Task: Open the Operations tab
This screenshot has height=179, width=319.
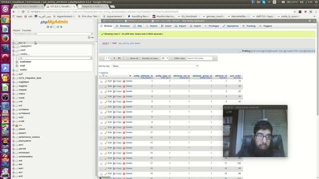Action: [x=230, y=26]
